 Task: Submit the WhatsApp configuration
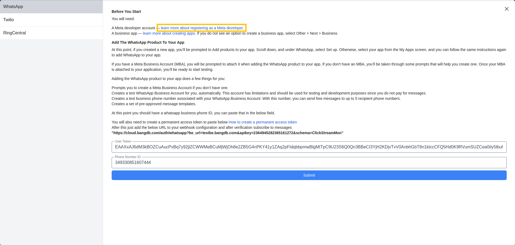[x=309, y=175]
